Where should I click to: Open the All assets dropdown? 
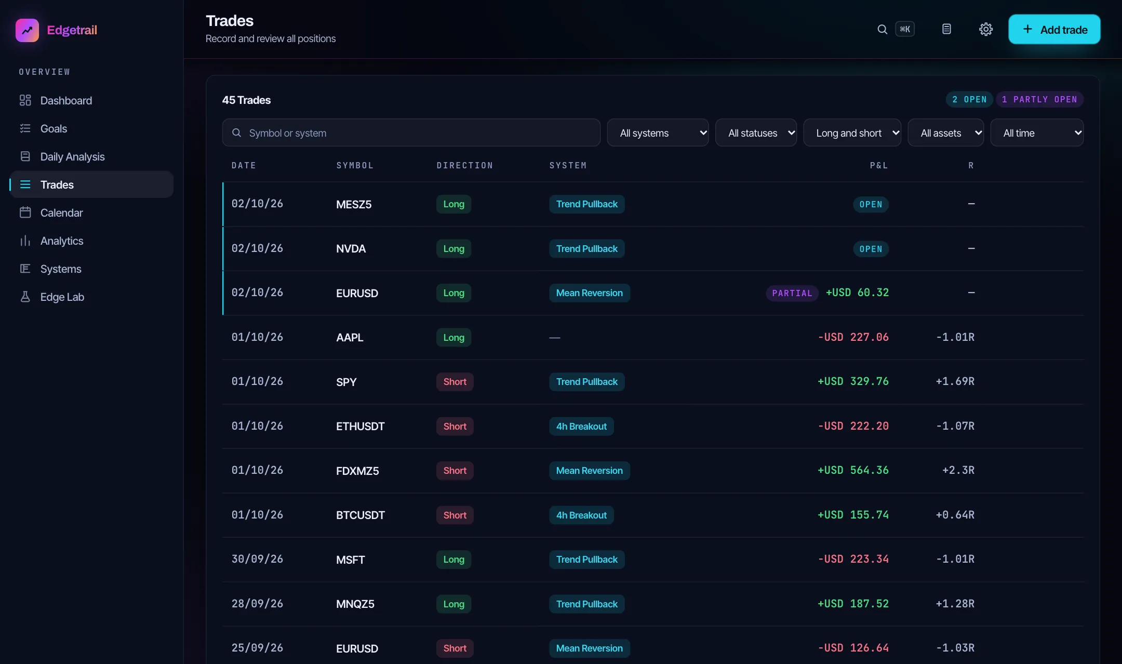(x=945, y=133)
